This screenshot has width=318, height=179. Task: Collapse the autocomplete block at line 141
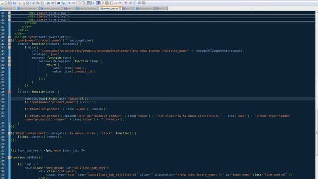click(9, 41)
